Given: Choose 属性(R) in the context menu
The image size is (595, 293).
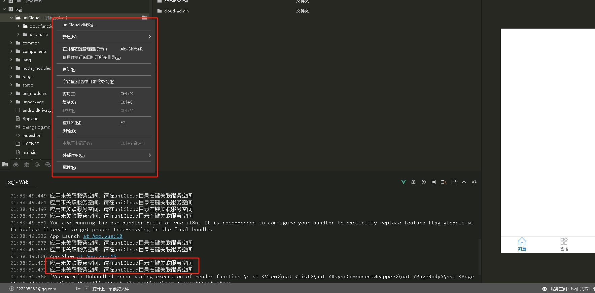Looking at the screenshot, I should 69,168.
